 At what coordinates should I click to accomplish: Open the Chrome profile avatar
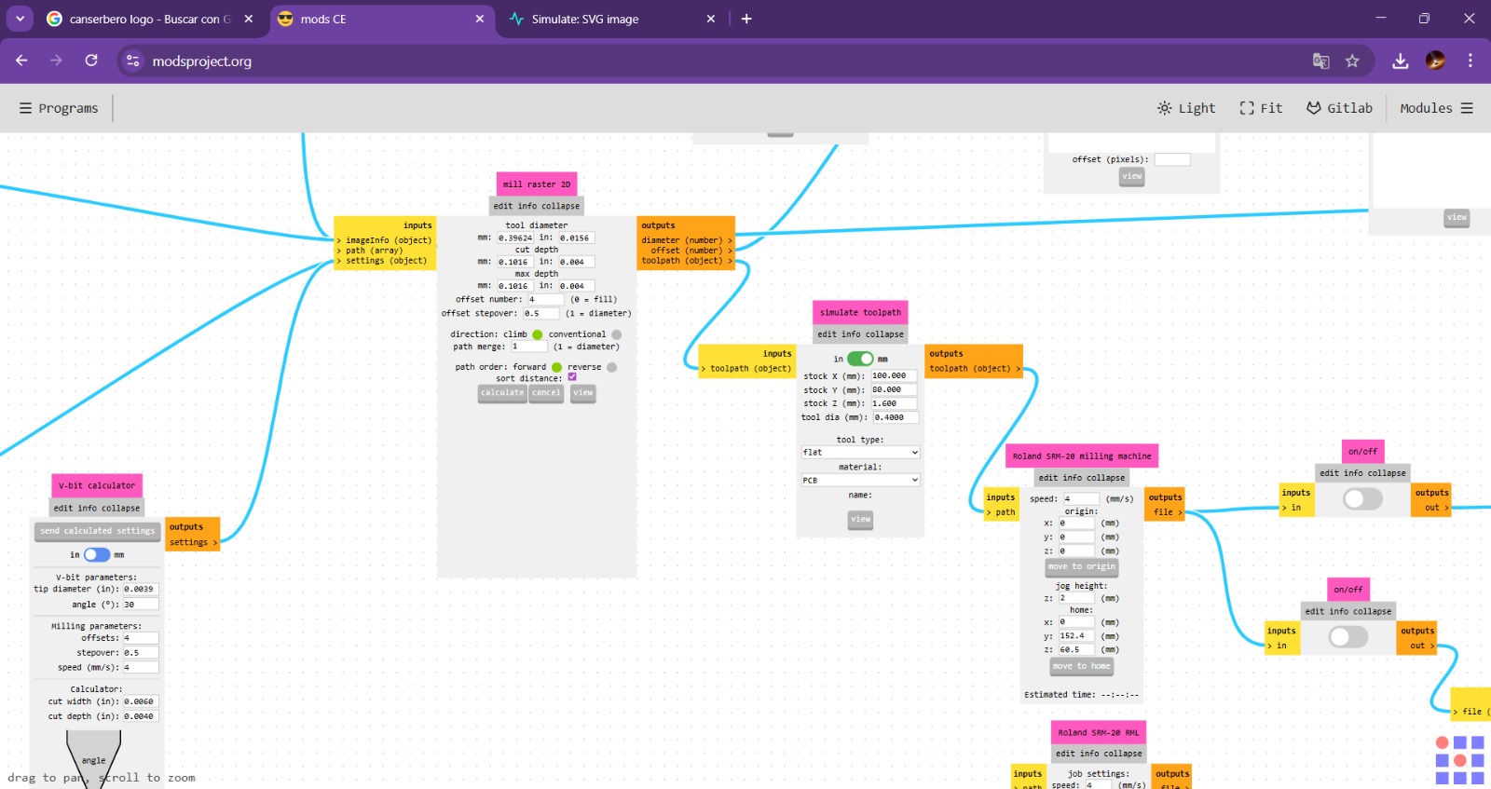click(1435, 61)
